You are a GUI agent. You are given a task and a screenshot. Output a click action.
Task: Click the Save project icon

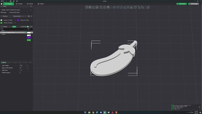[10, 1]
